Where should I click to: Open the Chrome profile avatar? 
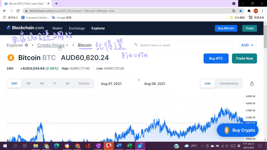click(256, 11)
